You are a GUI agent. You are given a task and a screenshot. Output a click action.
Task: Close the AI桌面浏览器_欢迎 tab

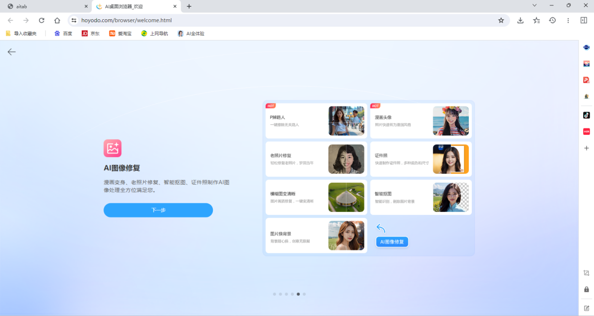175,6
